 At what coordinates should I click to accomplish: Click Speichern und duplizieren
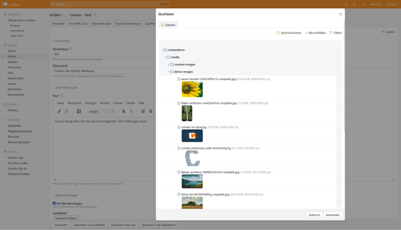[159, 225]
